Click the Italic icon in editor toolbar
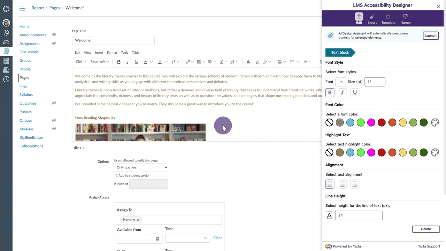 tap(128, 62)
